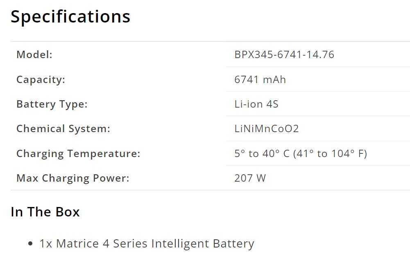Select the 'Capacity:' label
The width and height of the screenshot is (410, 270).
41,79
